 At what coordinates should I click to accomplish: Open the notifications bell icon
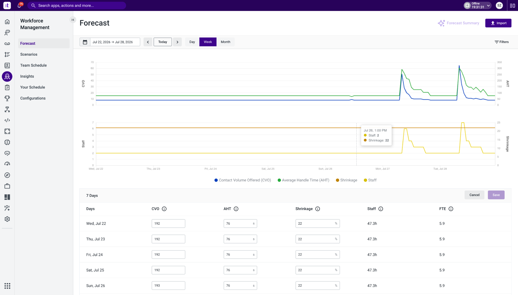[19, 6]
